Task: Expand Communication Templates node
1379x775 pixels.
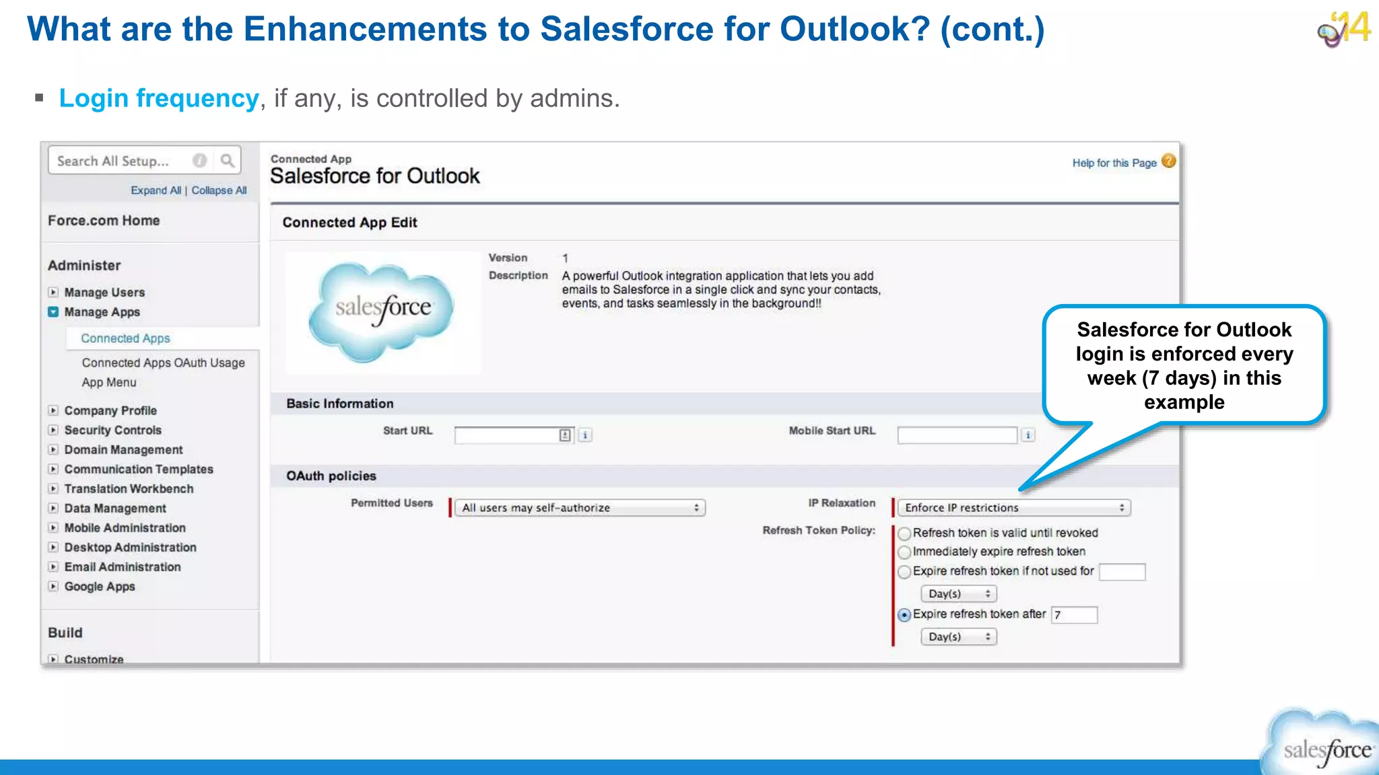Action: (53, 469)
